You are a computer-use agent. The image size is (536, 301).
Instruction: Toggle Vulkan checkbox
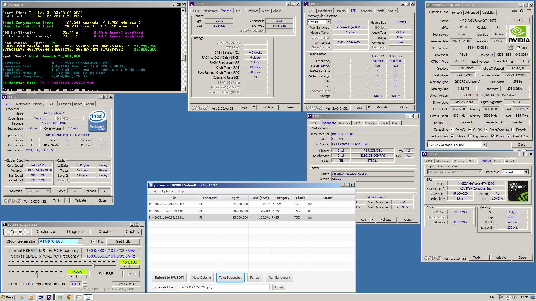coord(452,136)
